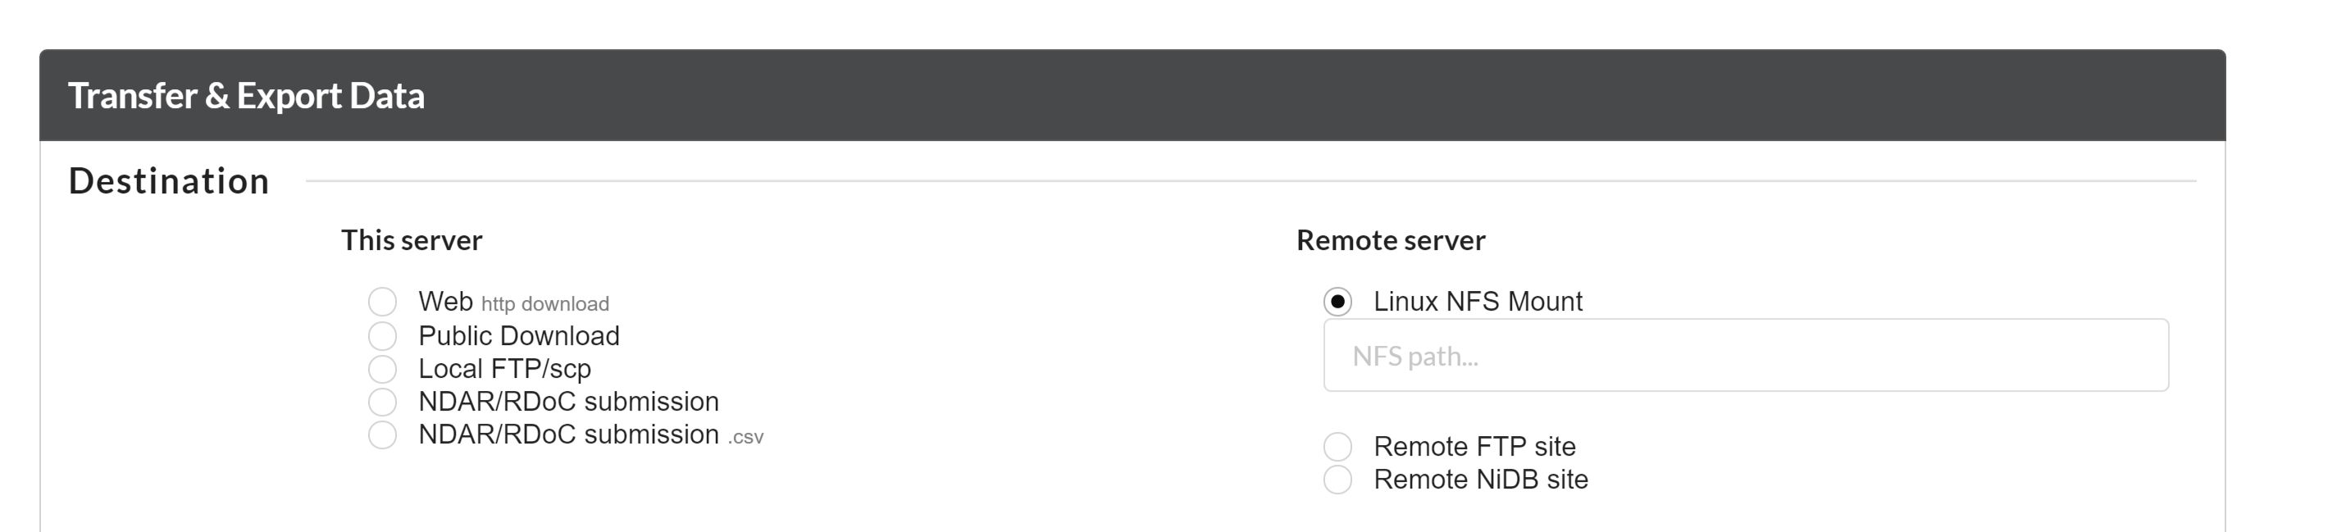Click the "Remote server" column heading

coord(1391,240)
